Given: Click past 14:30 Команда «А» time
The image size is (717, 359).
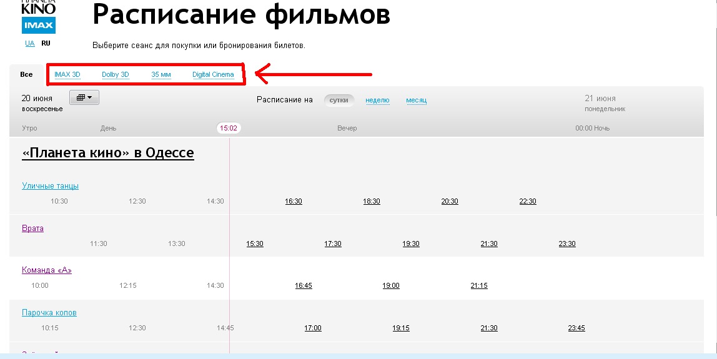Looking at the screenshot, I should 215,285.
